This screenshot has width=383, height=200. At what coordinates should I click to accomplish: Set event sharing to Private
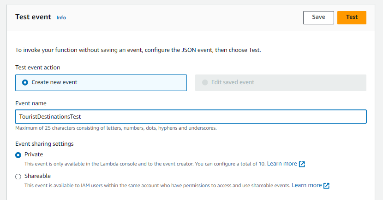[x=18, y=155]
